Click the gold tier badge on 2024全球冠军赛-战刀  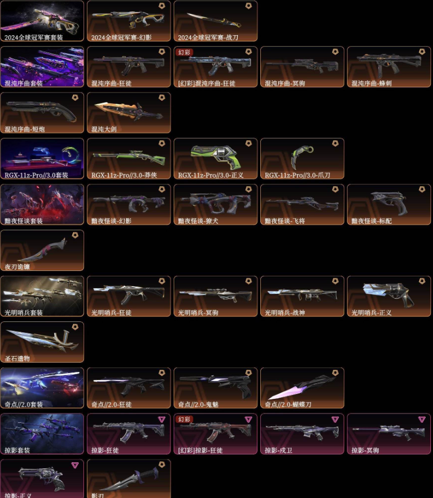[248, 6]
